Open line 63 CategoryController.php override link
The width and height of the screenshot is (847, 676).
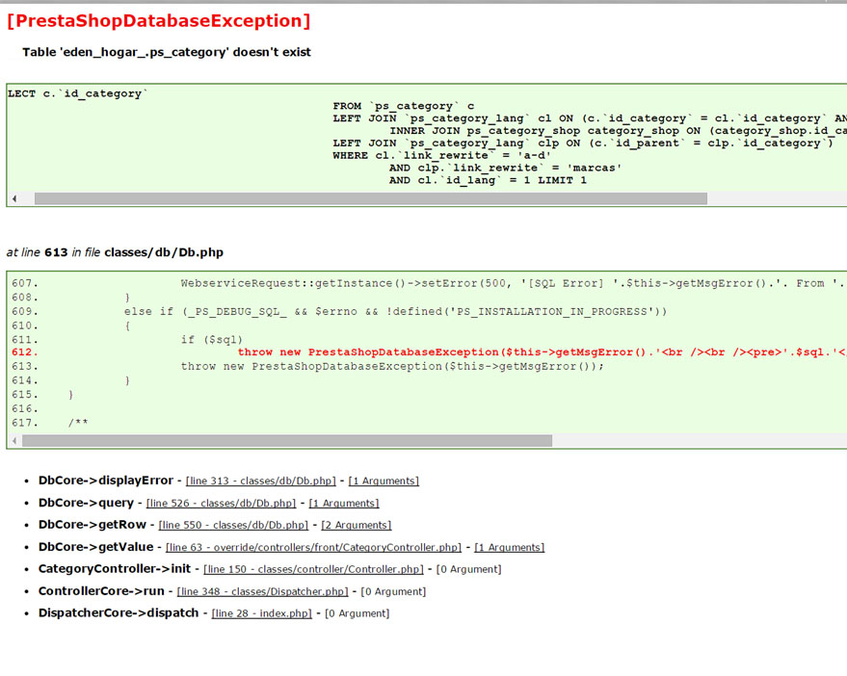(314, 548)
